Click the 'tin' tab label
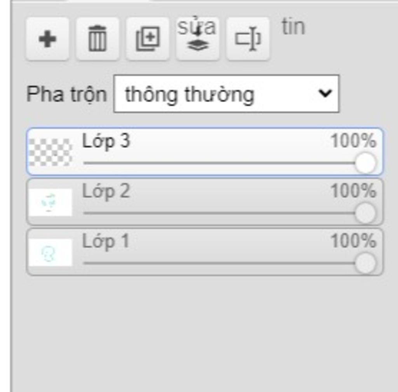This screenshot has height=392, width=398. (x=293, y=27)
